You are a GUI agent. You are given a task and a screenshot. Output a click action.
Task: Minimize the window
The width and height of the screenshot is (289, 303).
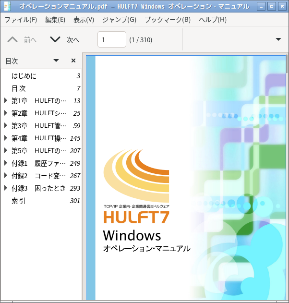coord(261,6)
